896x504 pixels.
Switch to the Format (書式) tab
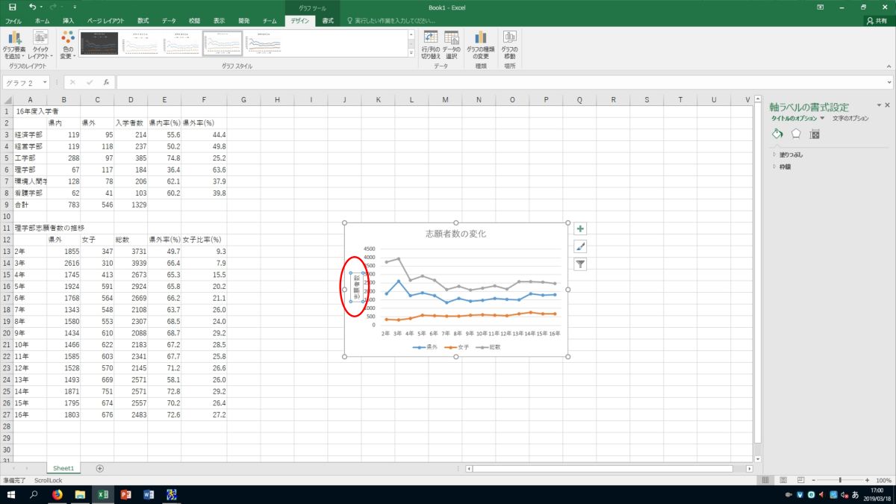tap(328, 21)
